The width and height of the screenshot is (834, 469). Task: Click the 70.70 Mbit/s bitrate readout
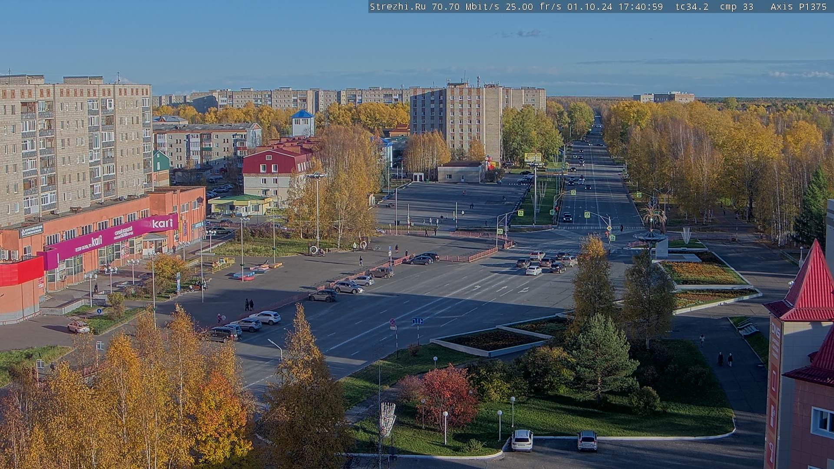pyautogui.click(x=465, y=7)
